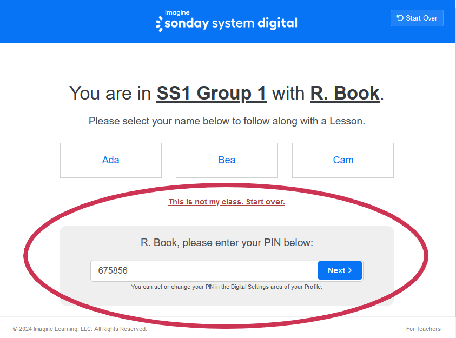Screen dimensions: 456x338
Task: Click the circular arrow icon in Start Over
Action: coord(400,18)
